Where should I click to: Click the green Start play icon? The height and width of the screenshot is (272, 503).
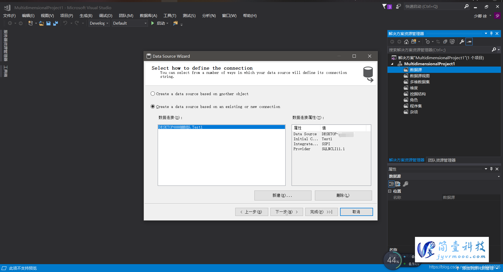[153, 23]
